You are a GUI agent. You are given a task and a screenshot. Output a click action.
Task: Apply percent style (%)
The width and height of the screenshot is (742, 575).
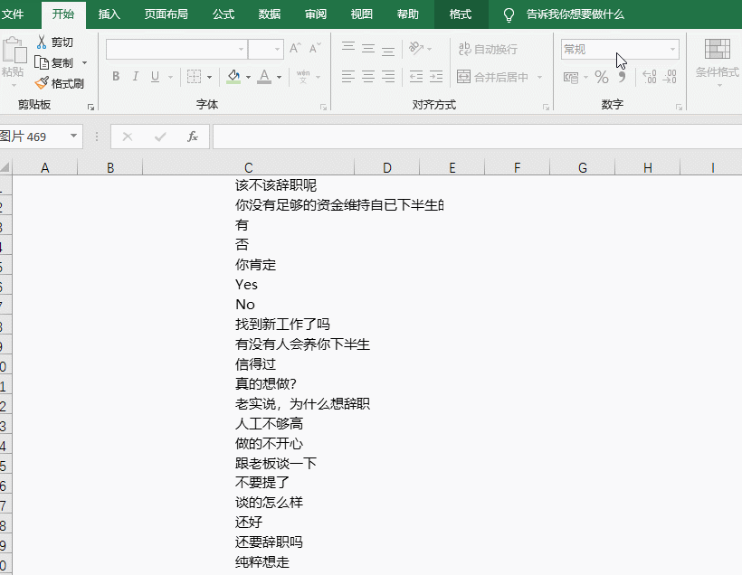point(602,77)
